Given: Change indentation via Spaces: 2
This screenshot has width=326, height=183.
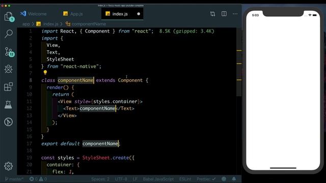Looking at the screenshot, I should point(100,179).
